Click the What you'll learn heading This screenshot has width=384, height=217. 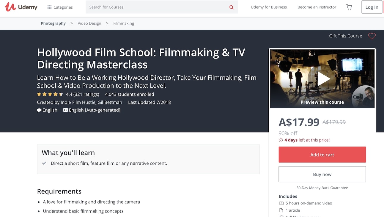click(x=68, y=153)
